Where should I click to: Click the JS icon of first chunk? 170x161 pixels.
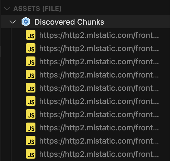[x=31, y=35]
